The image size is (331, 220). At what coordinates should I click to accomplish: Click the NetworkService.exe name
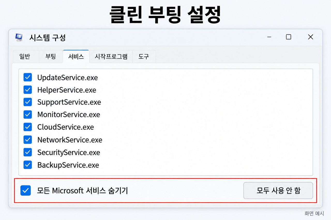point(70,140)
